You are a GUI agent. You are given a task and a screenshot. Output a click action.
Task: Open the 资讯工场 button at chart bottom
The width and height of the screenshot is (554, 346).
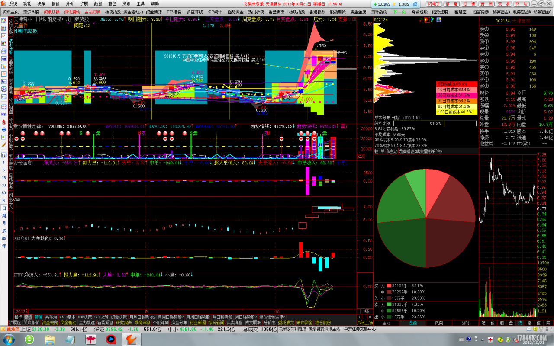point(365,323)
